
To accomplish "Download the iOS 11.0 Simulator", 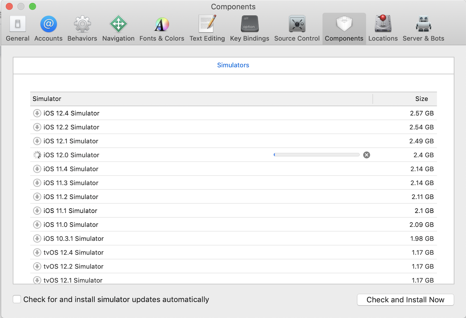I will [37, 225].
